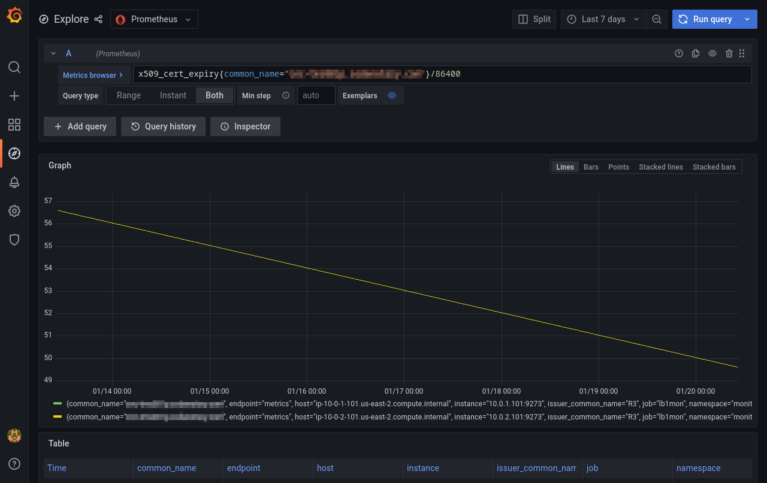Open the Grafana home logo
This screenshot has height=483, width=767.
(x=14, y=16)
